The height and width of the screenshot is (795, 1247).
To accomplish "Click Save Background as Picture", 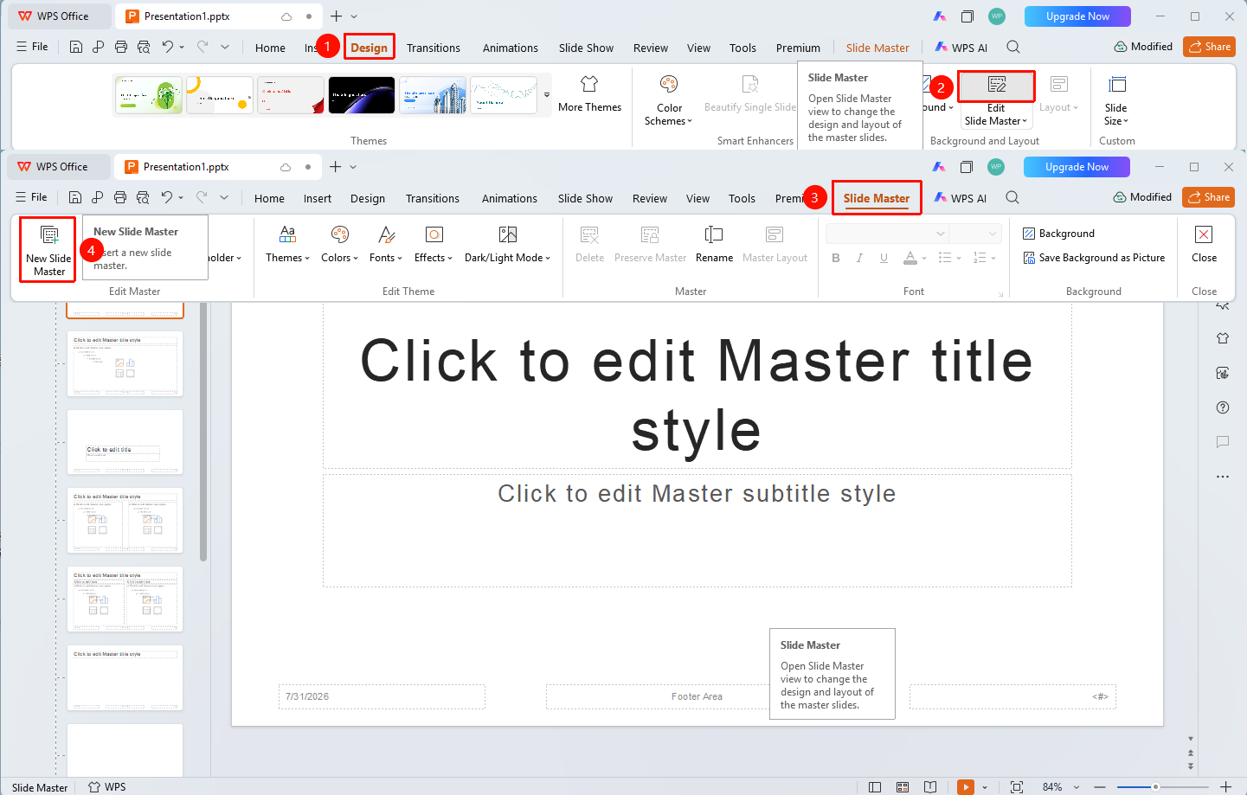I will [x=1094, y=258].
